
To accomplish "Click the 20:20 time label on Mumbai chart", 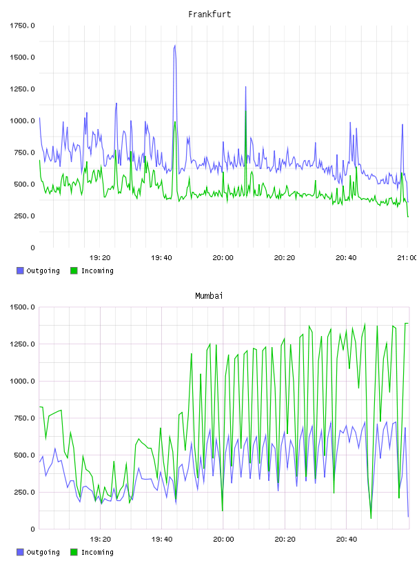I will (x=285, y=540).
